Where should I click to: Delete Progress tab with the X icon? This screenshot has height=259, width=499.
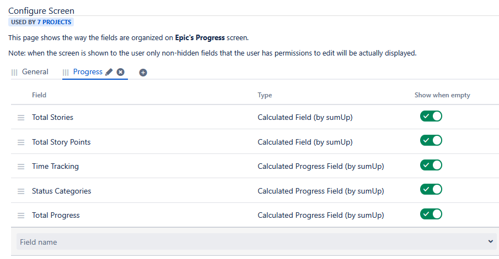[121, 72]
